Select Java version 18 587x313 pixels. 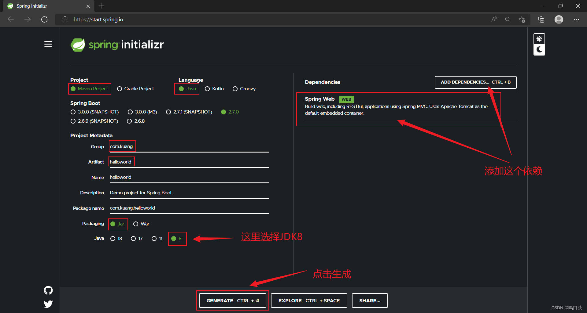pyautogui.click(x=116, y=239)
